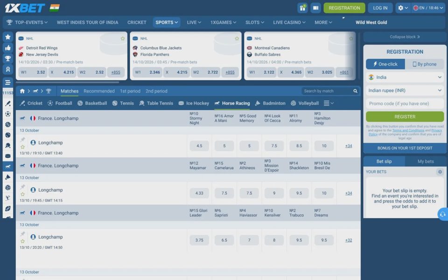Image resolution: width=448 pixels, height=280 pixels.
Task: Select football icon in left sidebar
Action: click(x=8, y=114)
